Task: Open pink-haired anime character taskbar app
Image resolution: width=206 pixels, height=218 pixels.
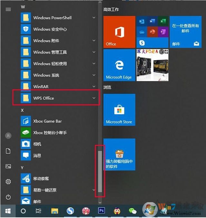Action: pos(86,211)
